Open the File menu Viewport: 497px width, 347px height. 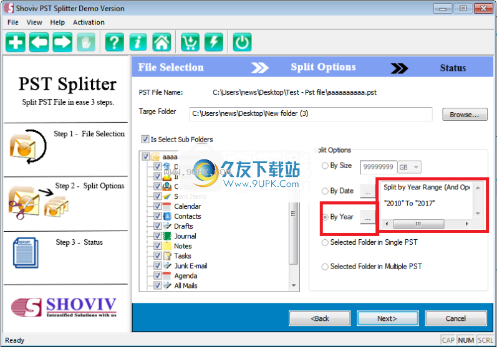point(13,22)
